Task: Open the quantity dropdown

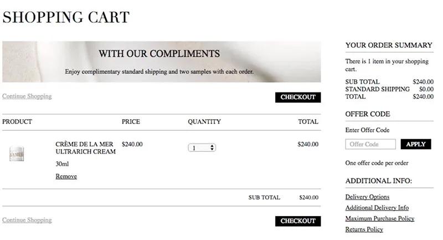Action: click(202, 147)
